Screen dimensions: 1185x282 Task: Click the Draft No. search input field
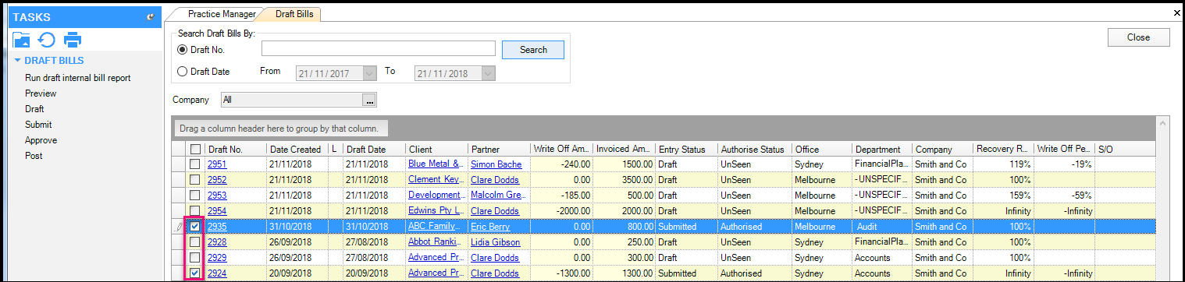(x=379, y=49)
